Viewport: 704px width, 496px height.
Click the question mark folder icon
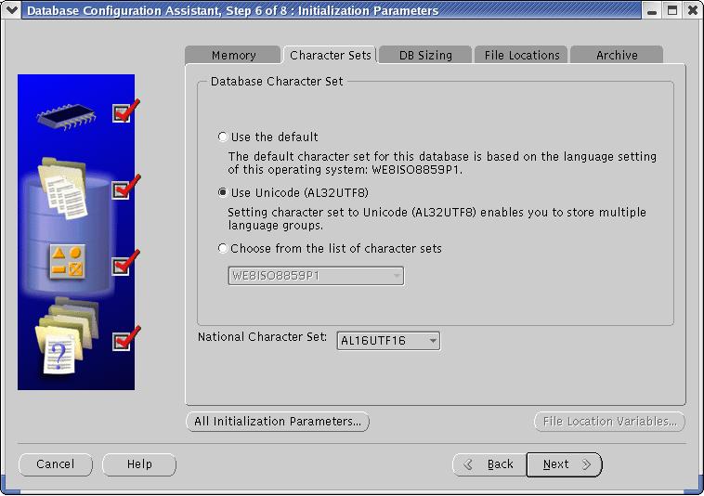59,344
